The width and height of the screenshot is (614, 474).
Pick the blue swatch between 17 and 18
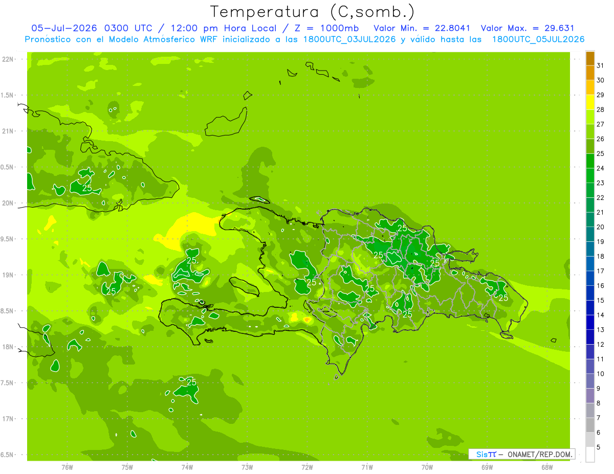(590, 264)
